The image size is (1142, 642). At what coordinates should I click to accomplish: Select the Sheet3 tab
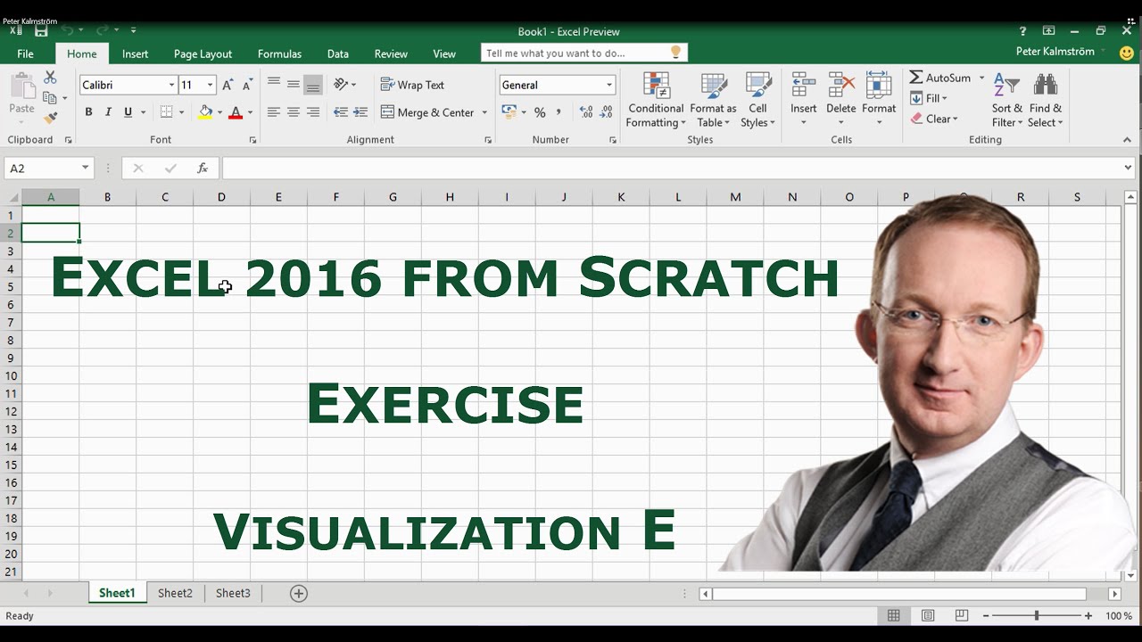tap(233, 593)
